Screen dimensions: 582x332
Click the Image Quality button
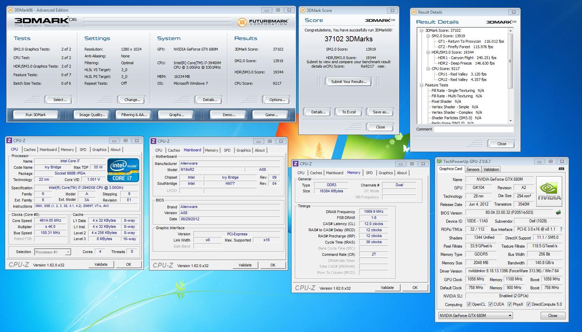click(x=92, y=115)
